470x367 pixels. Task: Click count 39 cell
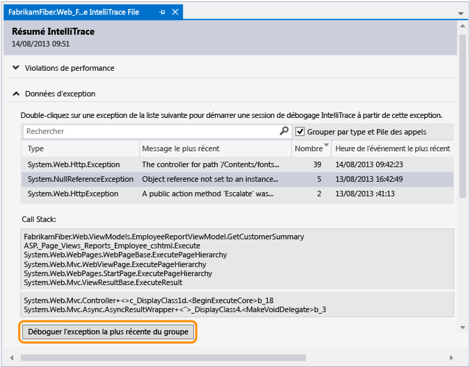click(317, 164)
